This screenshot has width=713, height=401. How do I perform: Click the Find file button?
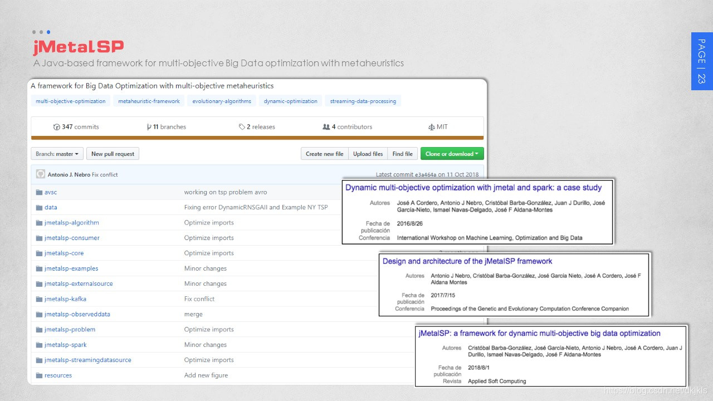click(x=403, y=154)
